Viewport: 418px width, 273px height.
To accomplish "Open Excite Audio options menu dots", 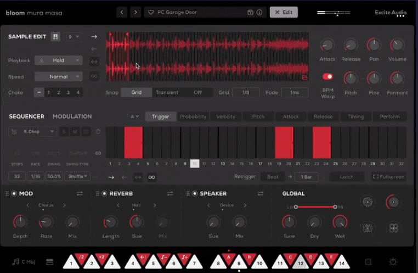I will (x=400, y=16).
